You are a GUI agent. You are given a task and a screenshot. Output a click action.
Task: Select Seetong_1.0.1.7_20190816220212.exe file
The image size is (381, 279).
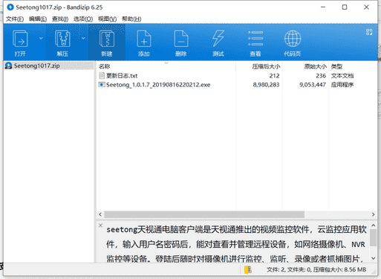point(158,85)
